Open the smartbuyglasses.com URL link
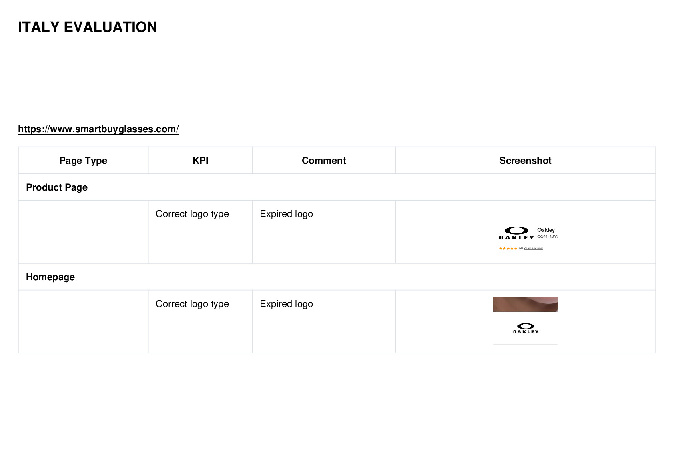 coord(98,129)
